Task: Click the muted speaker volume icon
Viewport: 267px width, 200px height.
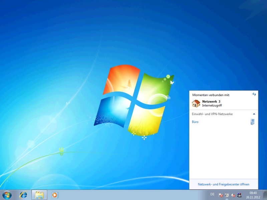Action: point(233,195)
